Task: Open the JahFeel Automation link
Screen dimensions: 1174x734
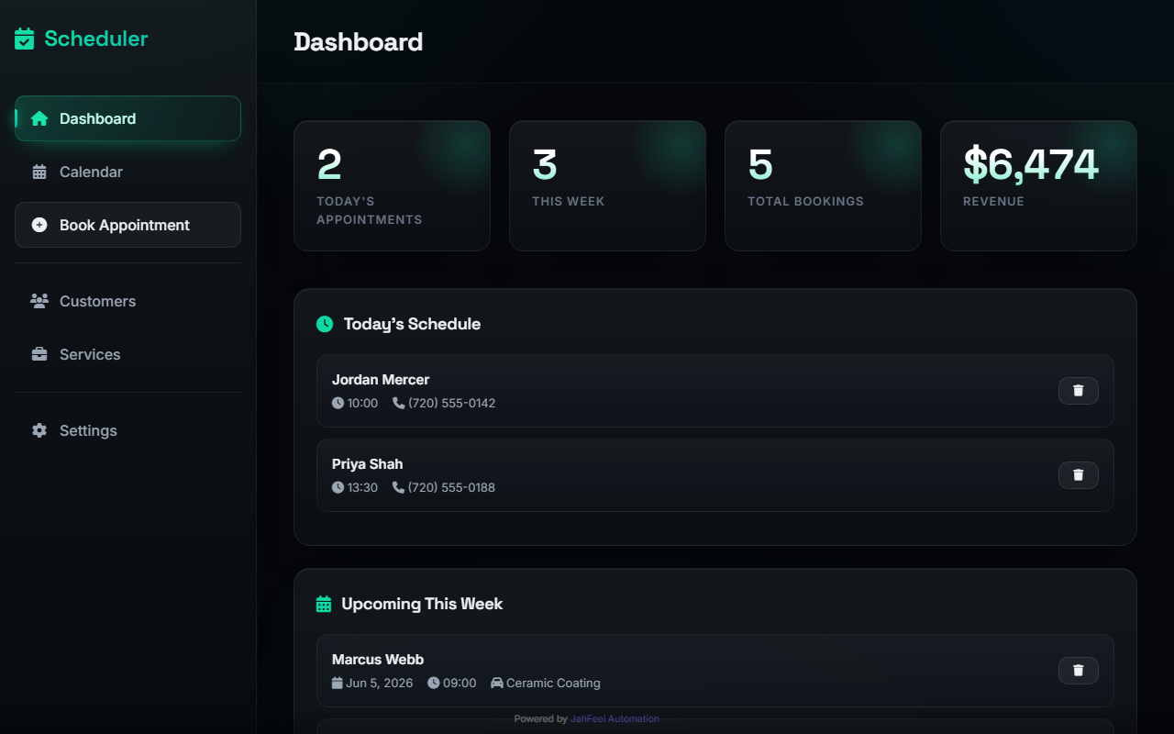Action: [x=615, y=719]
